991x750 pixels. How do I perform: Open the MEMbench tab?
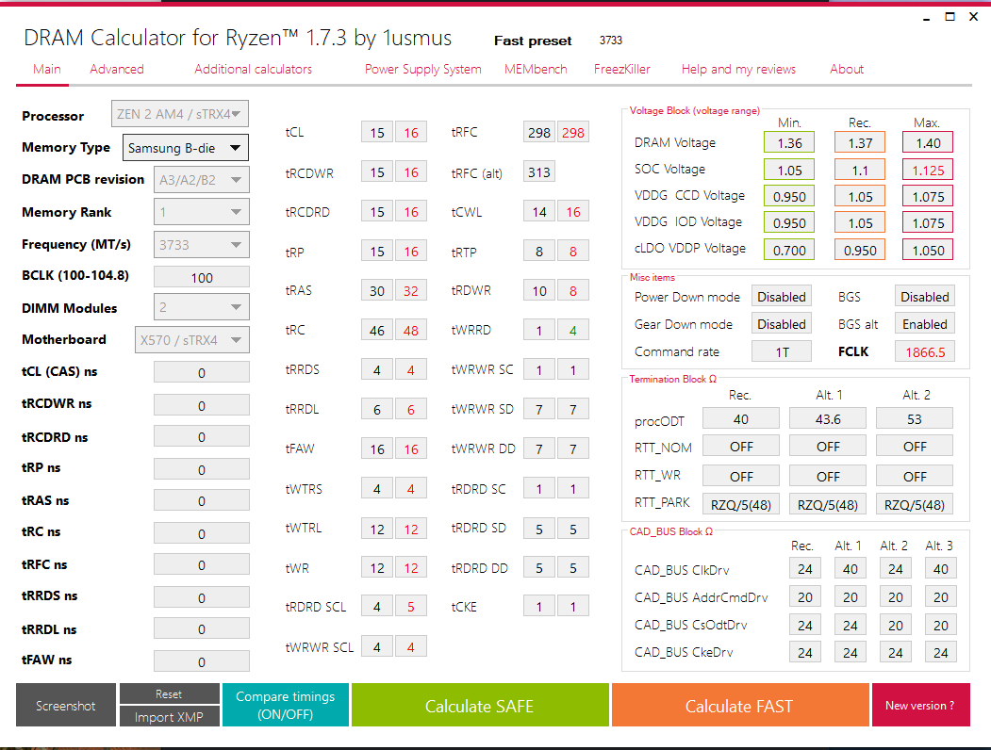536,70
